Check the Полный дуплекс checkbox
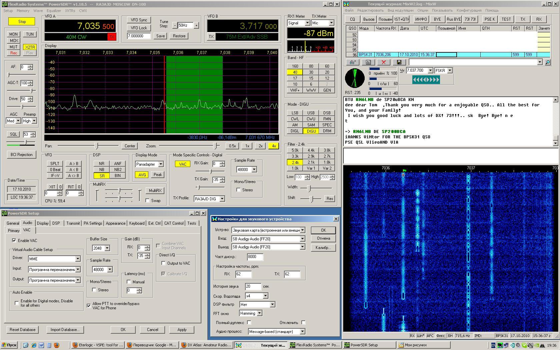The image size is (560, 350). coord(249,323)
